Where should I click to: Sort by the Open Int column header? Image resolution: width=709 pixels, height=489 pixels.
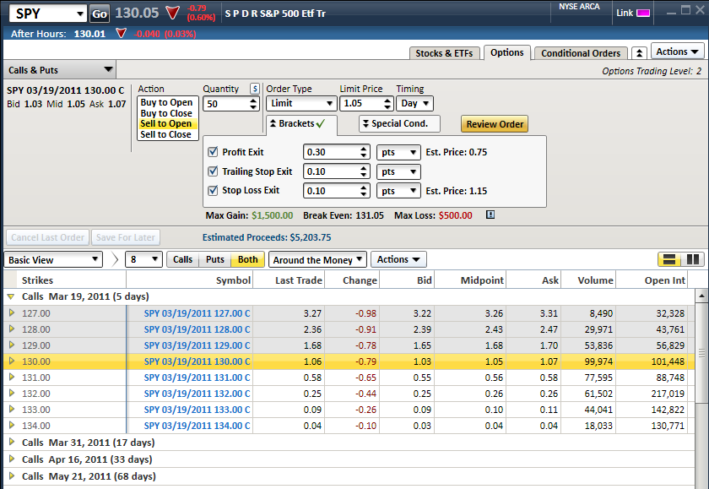(x=652, y=280)
